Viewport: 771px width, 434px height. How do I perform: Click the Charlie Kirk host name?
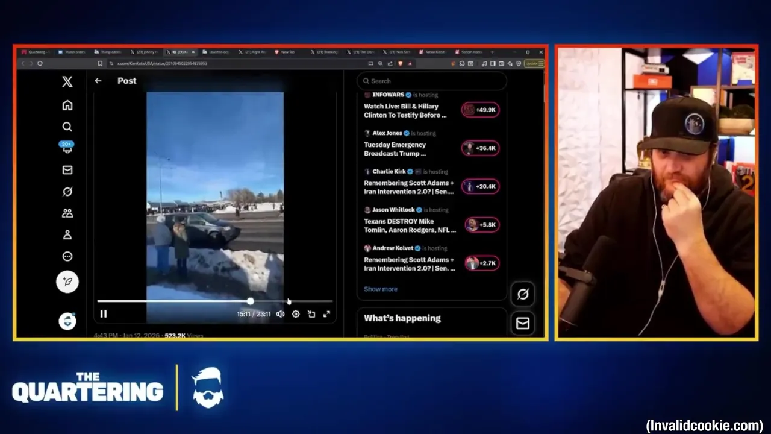389,171
